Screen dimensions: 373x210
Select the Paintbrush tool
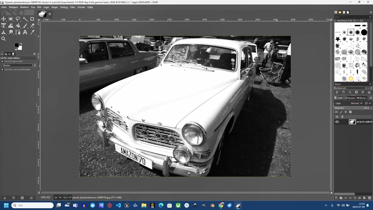coord(25,26)
